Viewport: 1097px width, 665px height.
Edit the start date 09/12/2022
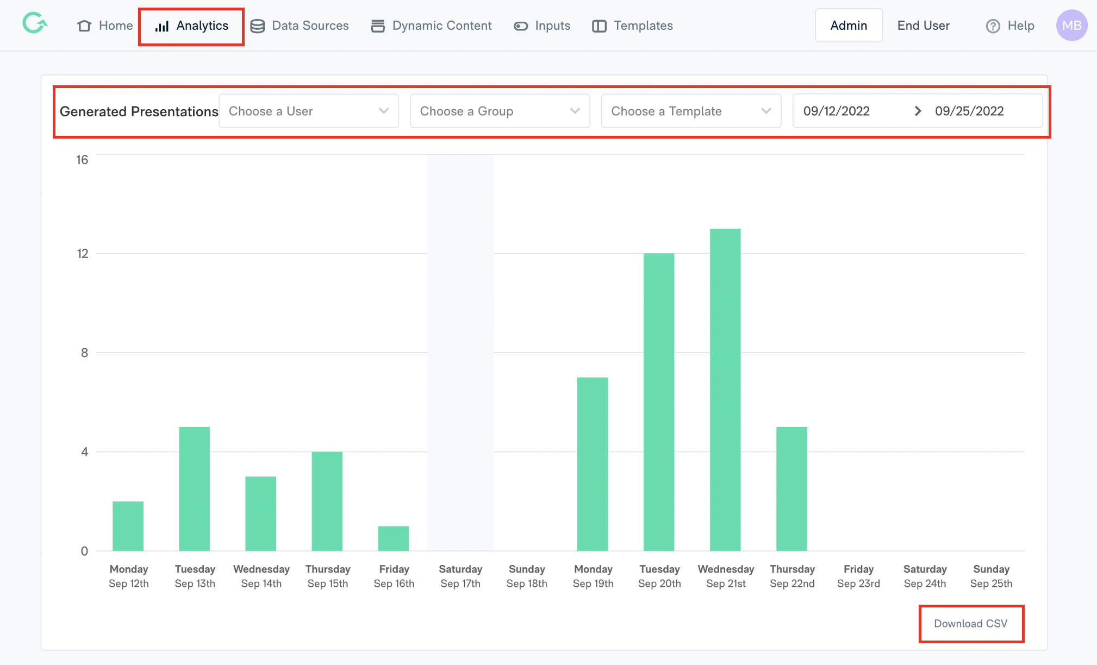(x=836, y=111)
